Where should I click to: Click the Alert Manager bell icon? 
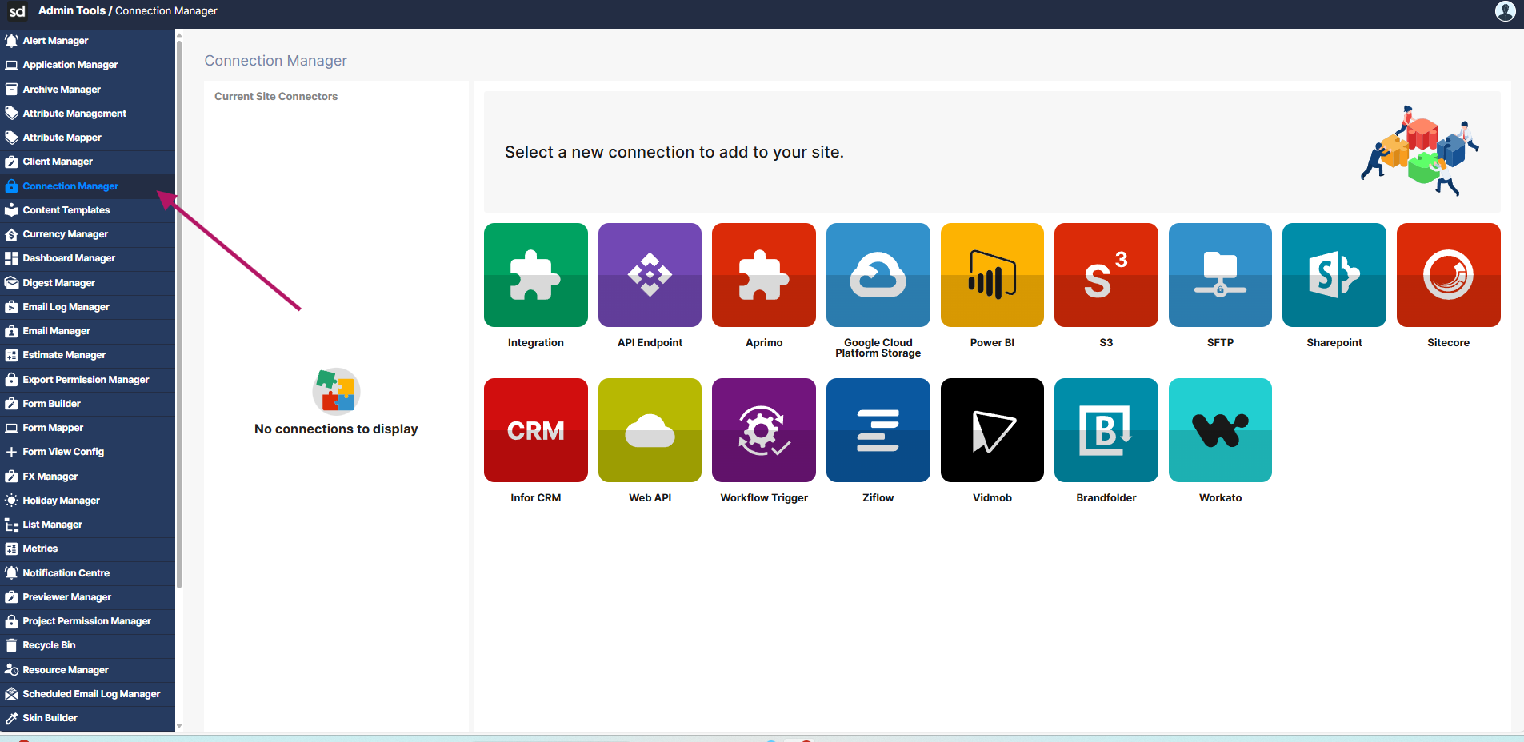tap(11, 40)
